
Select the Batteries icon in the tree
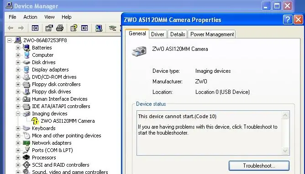pyautogui.click(x=26, y=48)
